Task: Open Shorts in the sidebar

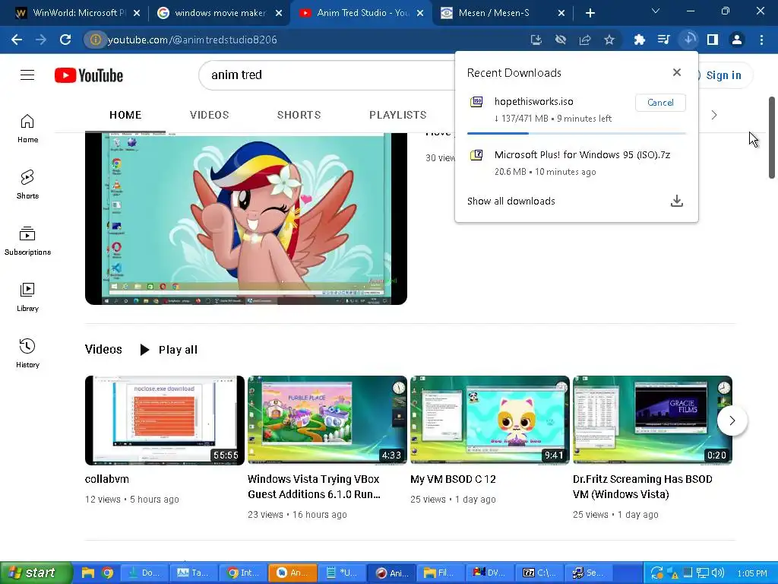Action: pos(27,185)
